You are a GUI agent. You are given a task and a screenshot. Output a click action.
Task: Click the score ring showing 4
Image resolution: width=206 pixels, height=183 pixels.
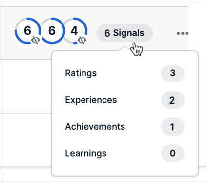[x=74, y=31]
